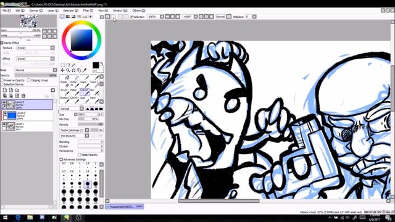Open the File menu
The width and height of the screenshot is (395, 222).
(x=7, y=10)
